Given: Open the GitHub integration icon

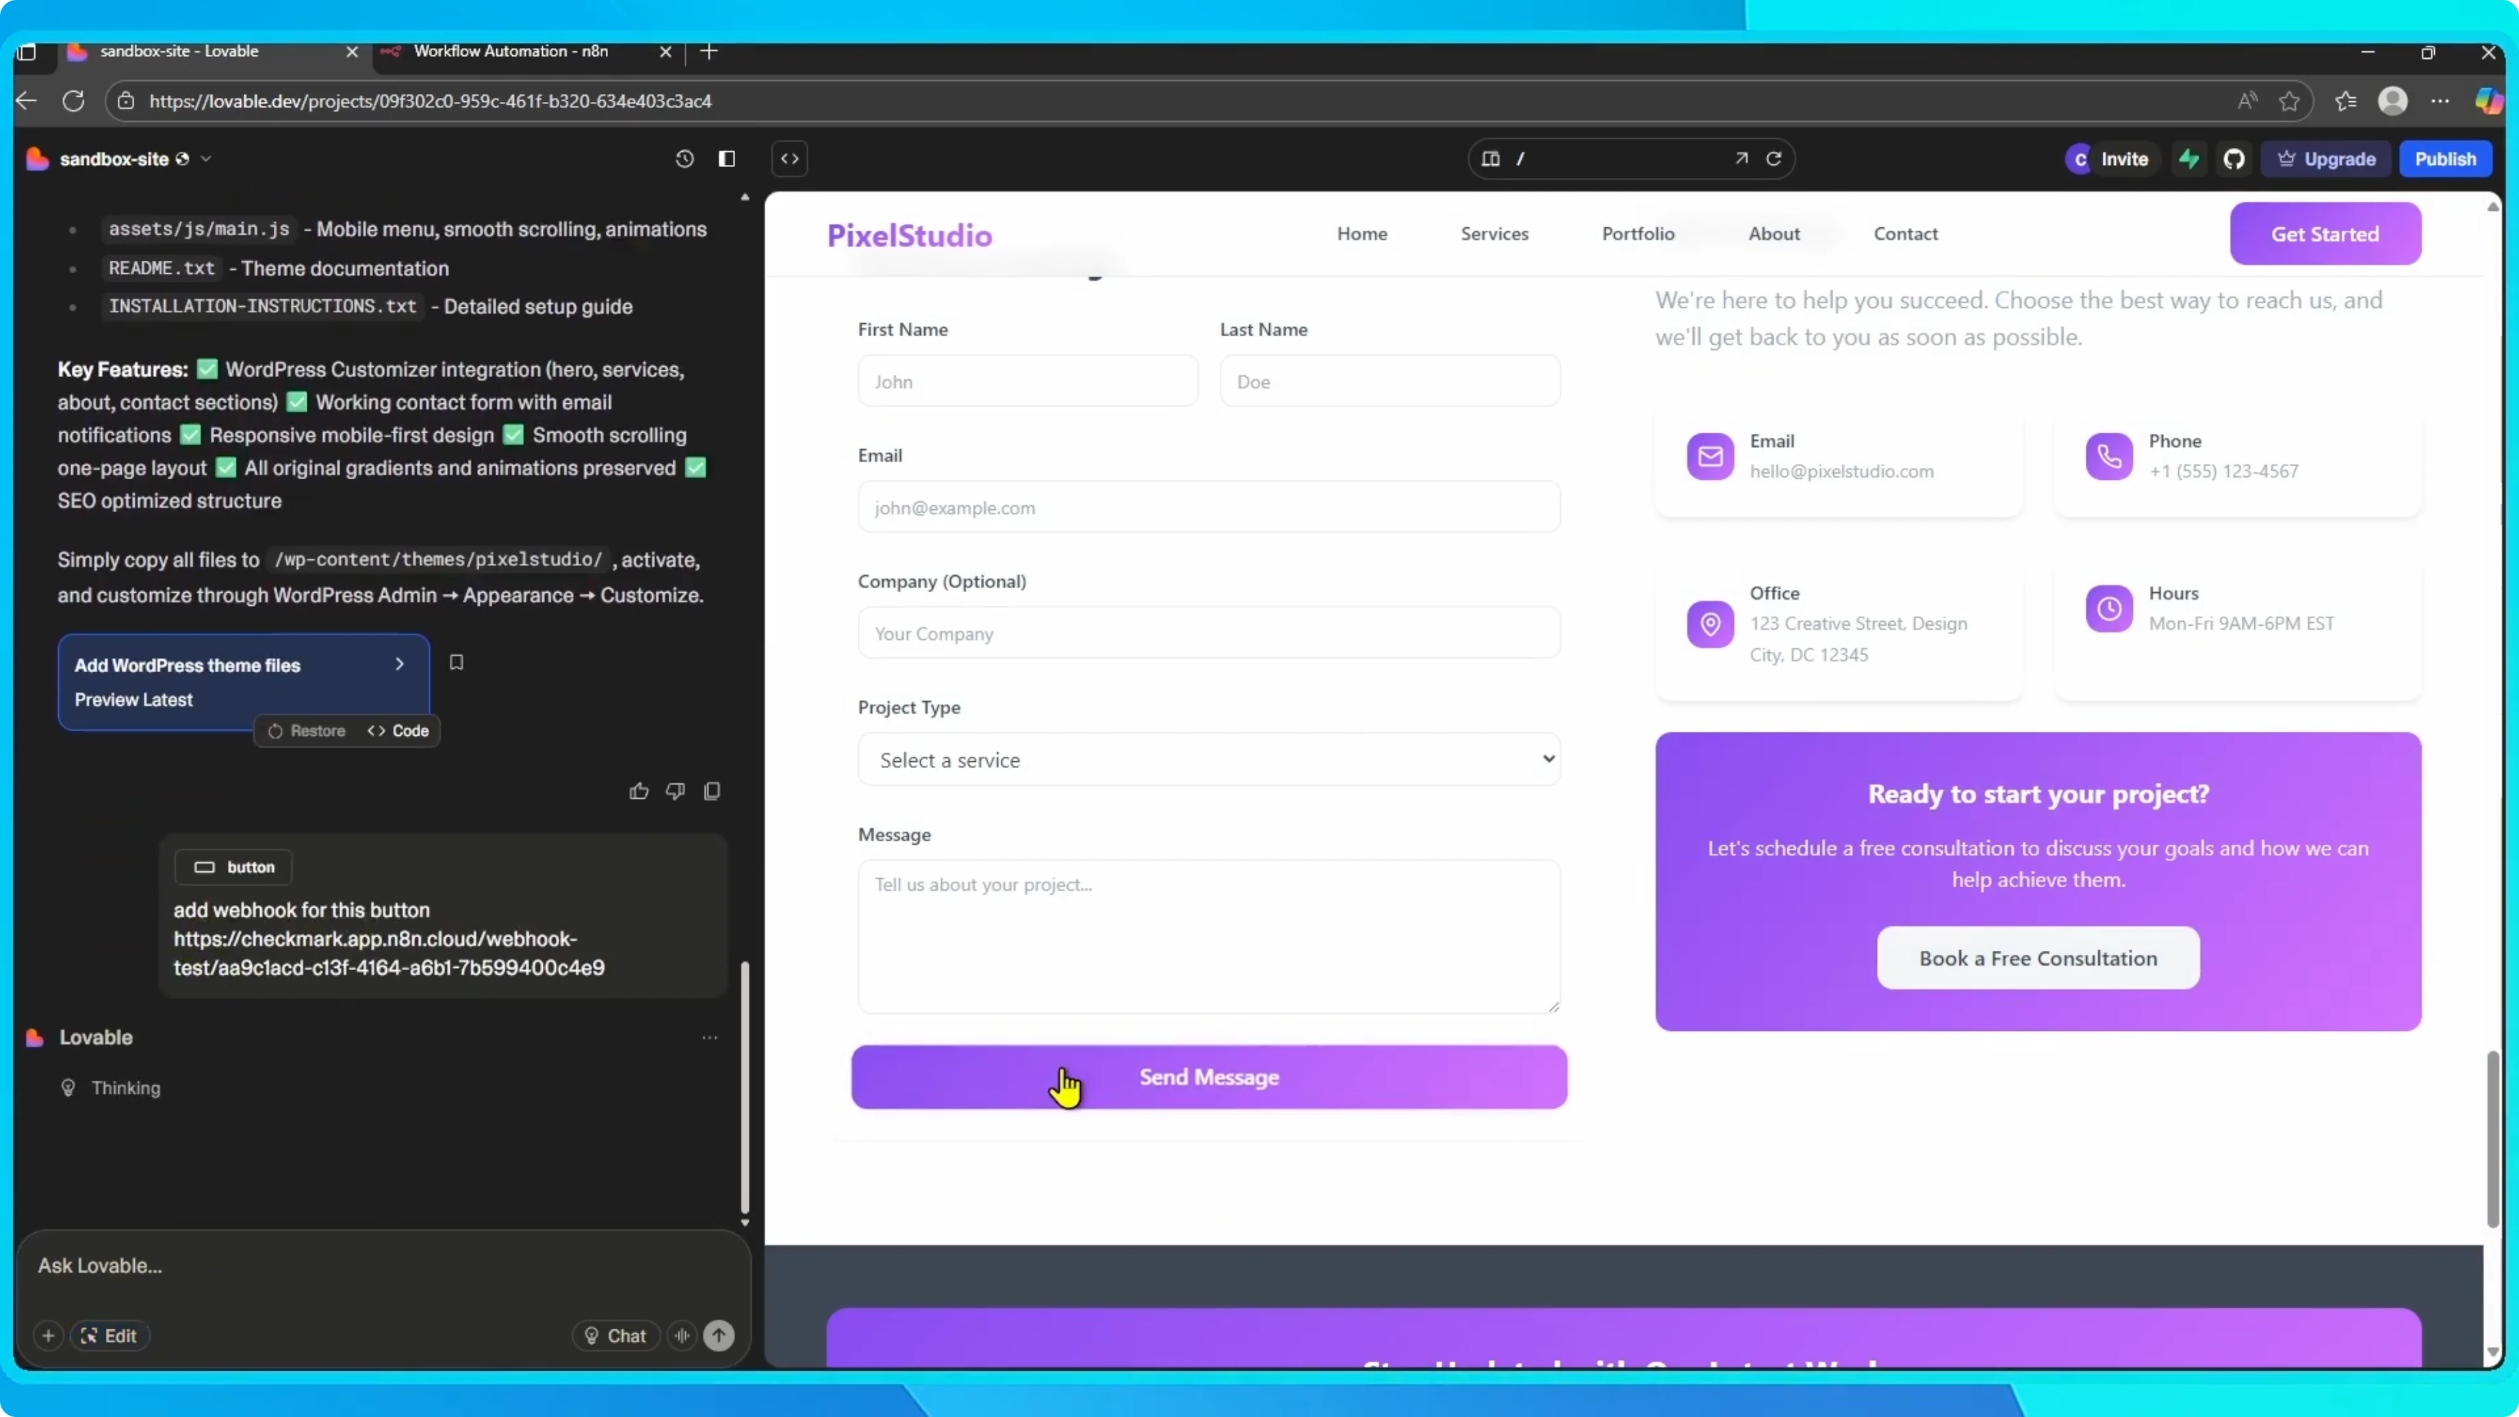Looking at the screenshot, I should coord(2234,158).
